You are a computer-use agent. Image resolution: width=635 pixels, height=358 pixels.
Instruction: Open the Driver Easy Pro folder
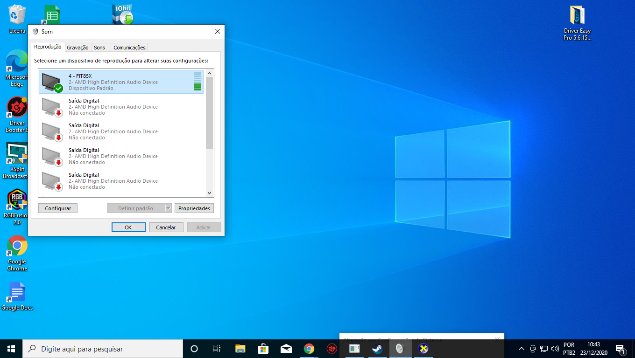pos(578,23)
